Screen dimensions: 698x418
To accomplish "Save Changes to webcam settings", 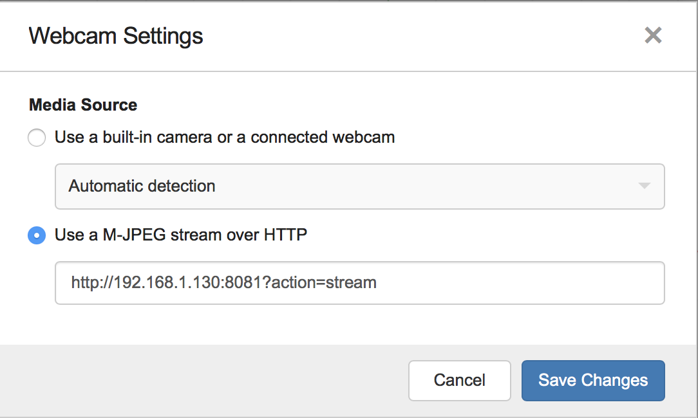I will pyautogui.click(x=593, y=380).
